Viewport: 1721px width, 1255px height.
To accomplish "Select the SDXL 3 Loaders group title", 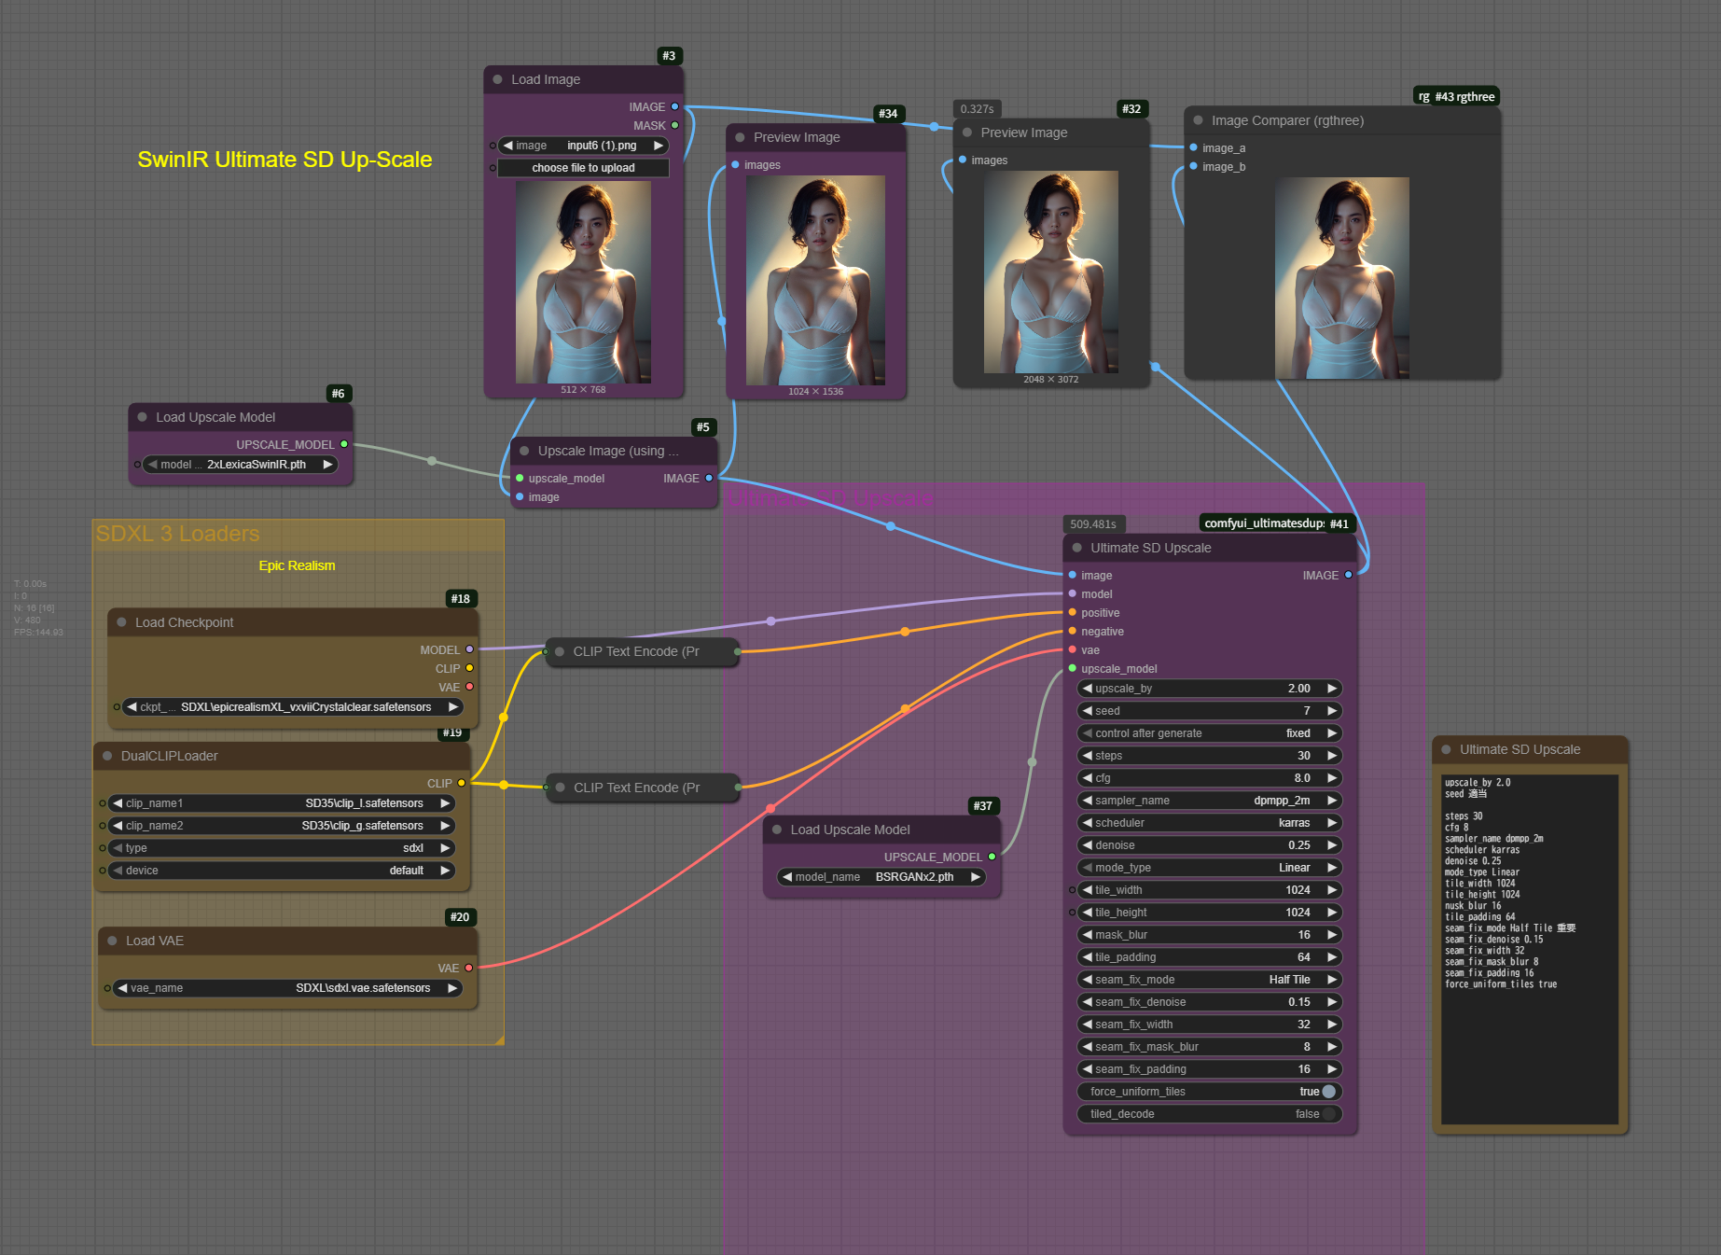I will (178, 534).
